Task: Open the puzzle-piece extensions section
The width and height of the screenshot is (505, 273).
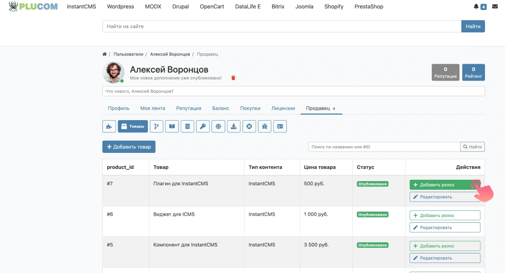Action: 109,126
